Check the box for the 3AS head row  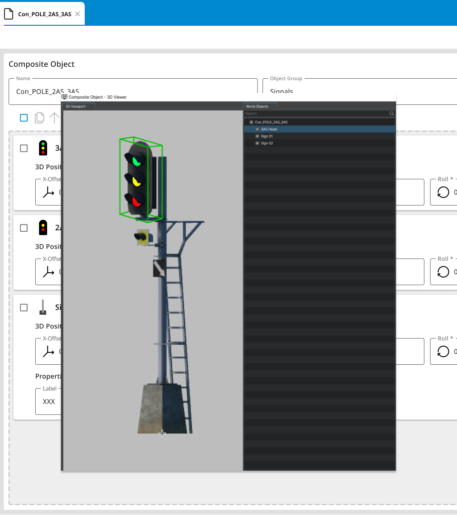click(24, 148)
